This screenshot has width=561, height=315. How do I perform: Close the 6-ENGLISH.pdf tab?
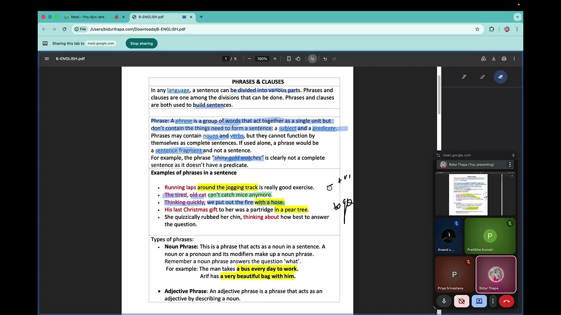(191, 17)
